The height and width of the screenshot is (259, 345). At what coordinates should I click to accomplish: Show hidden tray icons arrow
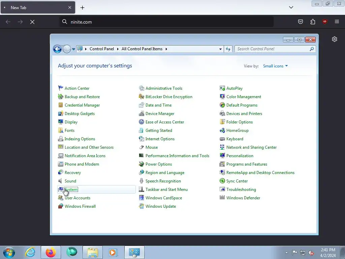click(x=286, y=253)
